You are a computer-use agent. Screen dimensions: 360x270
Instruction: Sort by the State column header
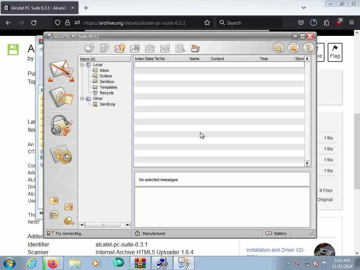point(149,59)
